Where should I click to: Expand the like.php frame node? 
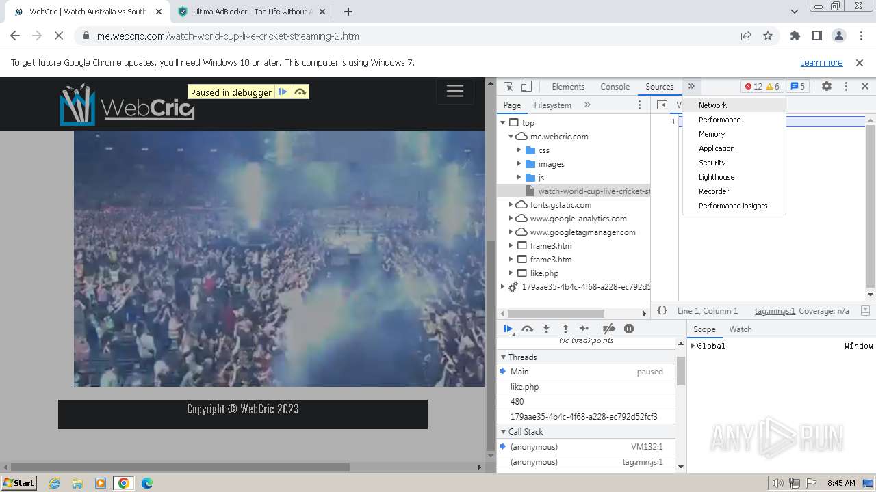coord(511,273)
